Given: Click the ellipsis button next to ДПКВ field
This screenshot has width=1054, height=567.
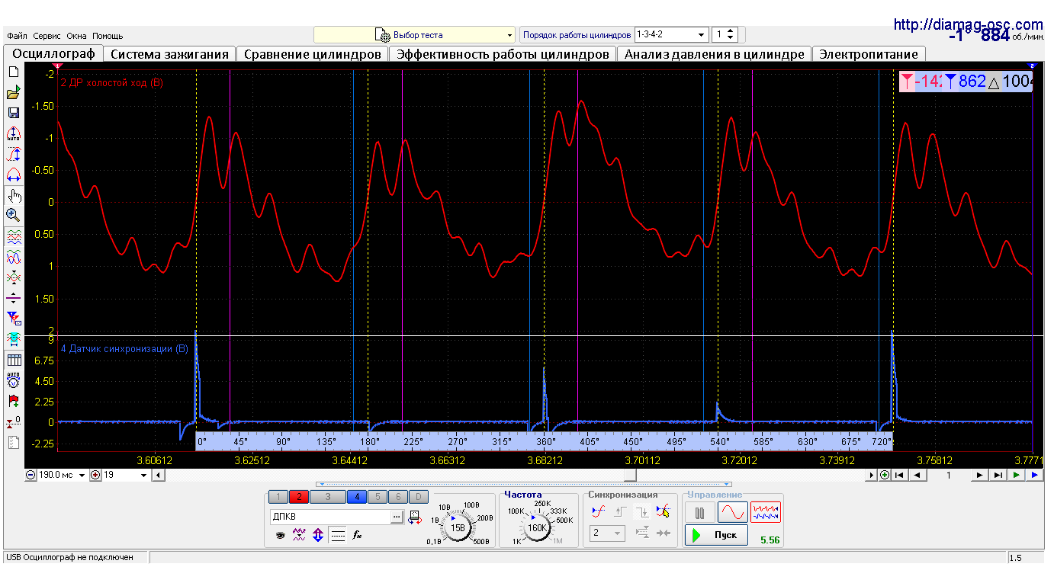Looking at the screenshot, I should 397,517.
